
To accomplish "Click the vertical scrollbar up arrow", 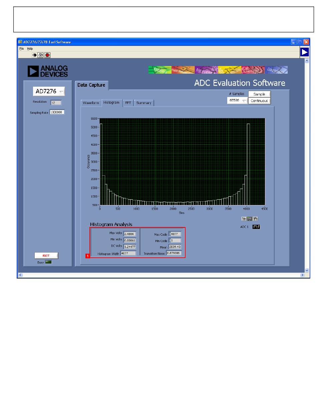I will [307, 61].
